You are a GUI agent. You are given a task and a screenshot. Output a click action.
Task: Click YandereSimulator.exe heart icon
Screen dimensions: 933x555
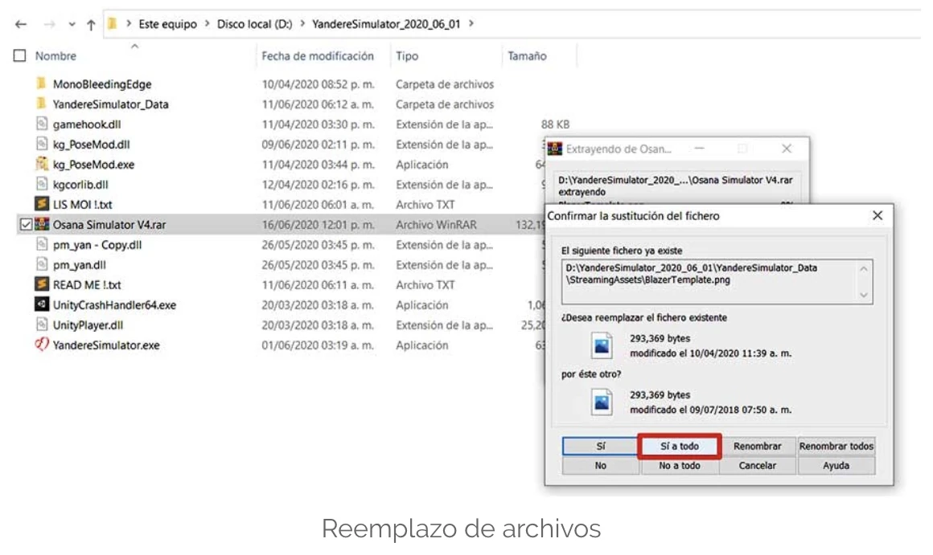[41, 345]
